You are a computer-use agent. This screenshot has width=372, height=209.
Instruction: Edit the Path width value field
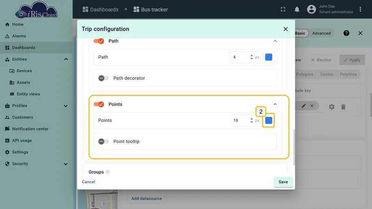(x=240, y=57)
